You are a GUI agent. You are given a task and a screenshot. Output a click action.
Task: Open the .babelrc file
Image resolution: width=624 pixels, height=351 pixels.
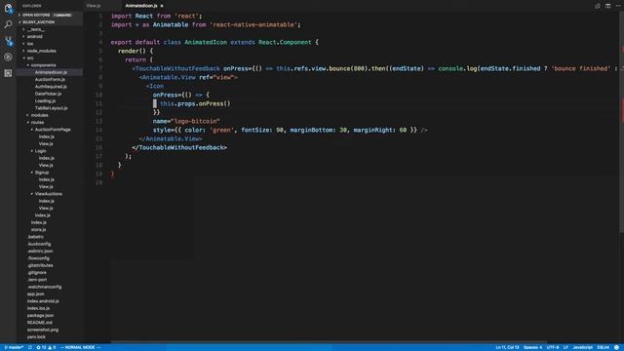point(35,237)
